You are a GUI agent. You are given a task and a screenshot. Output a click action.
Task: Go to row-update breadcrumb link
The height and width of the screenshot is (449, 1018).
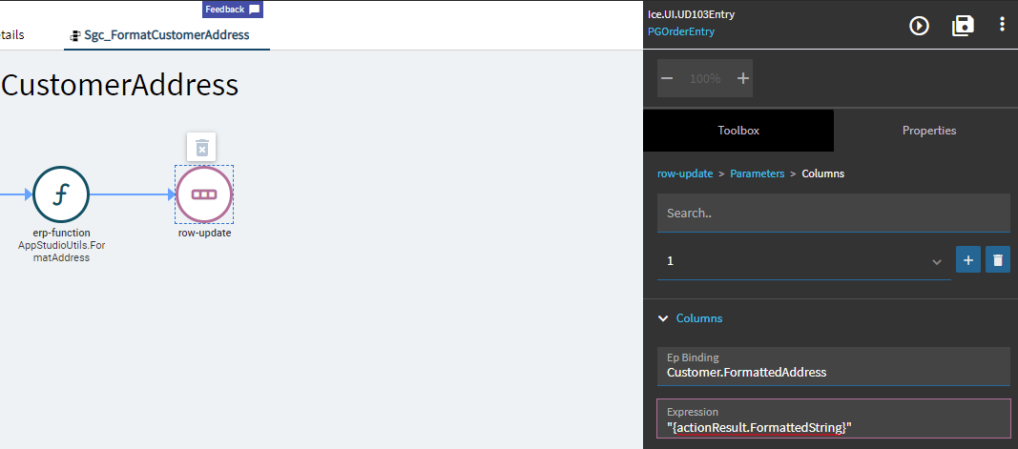[685, 173]
